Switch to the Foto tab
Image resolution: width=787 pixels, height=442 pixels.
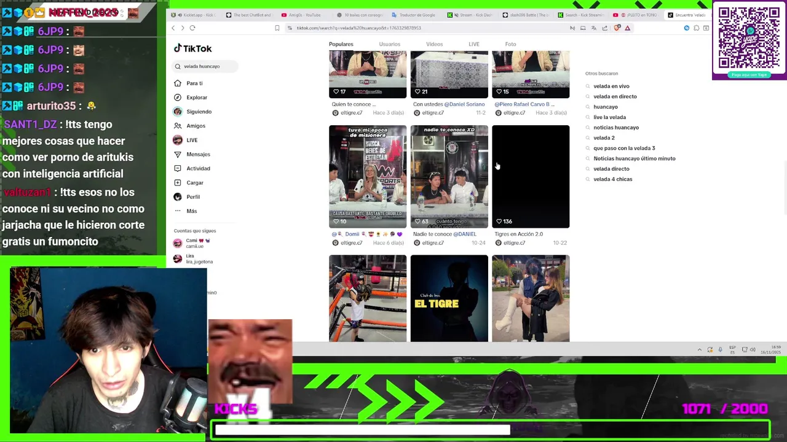click(x=510, y=44)
